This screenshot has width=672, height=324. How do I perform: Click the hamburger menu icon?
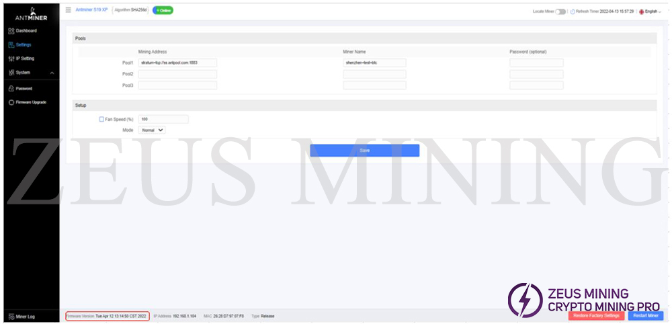click(x=68, y=10)
